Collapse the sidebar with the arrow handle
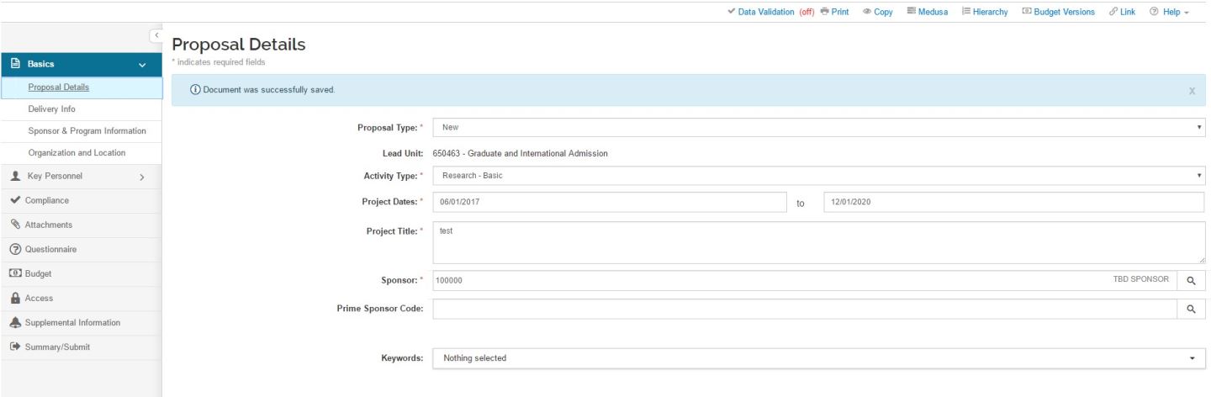The width and height of the screenshot is (1211, 397). pyautogui.click(x=154, y=34)
